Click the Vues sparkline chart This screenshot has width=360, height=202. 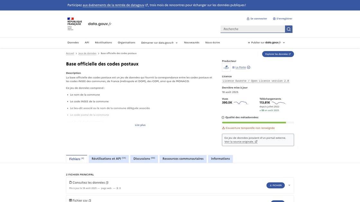tap(241, 103)
